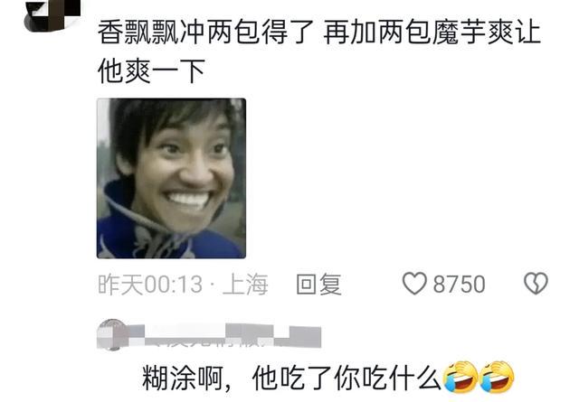579x402 pixels.
Task: Tap the broken-heart dislike icon
Action: (x=536, y=284)
